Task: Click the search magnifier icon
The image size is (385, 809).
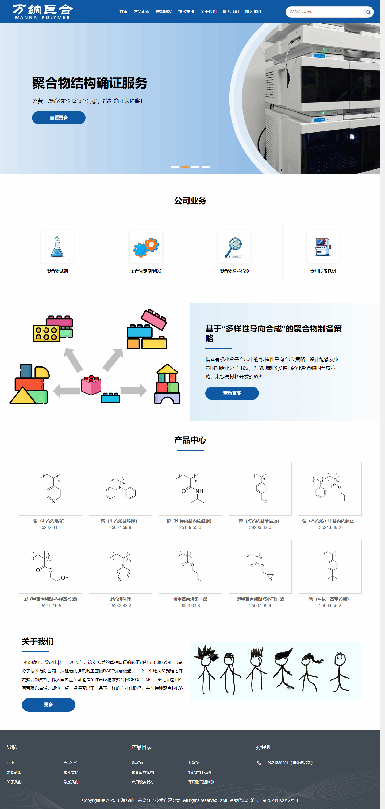Action: coord(368,12)
